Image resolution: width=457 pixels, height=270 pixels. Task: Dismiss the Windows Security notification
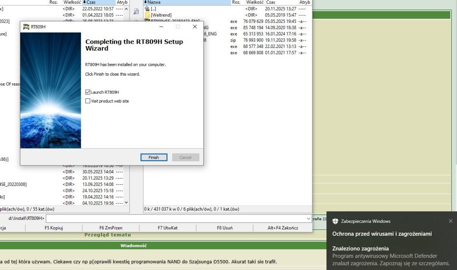click(451, 221)
